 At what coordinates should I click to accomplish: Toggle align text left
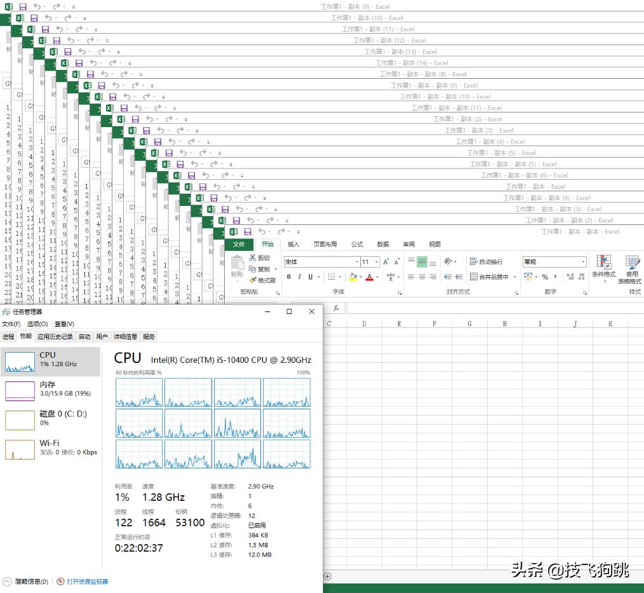point(411,276)
